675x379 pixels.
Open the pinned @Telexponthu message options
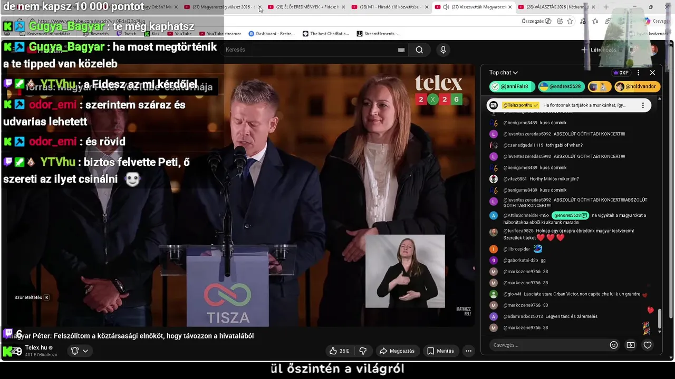tap(643, 105)
